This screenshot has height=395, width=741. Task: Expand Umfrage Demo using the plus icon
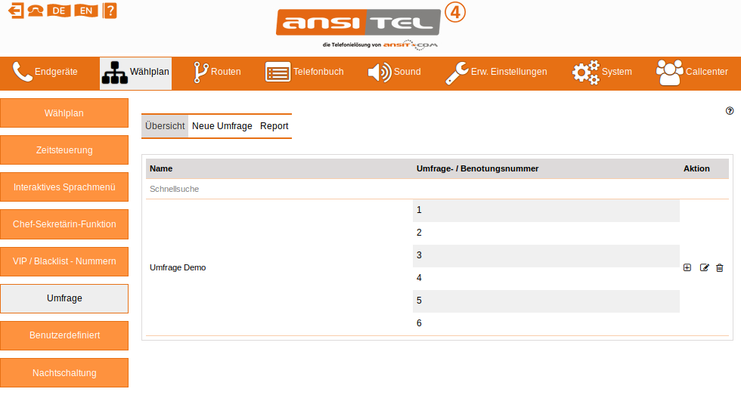pos(687,267)
